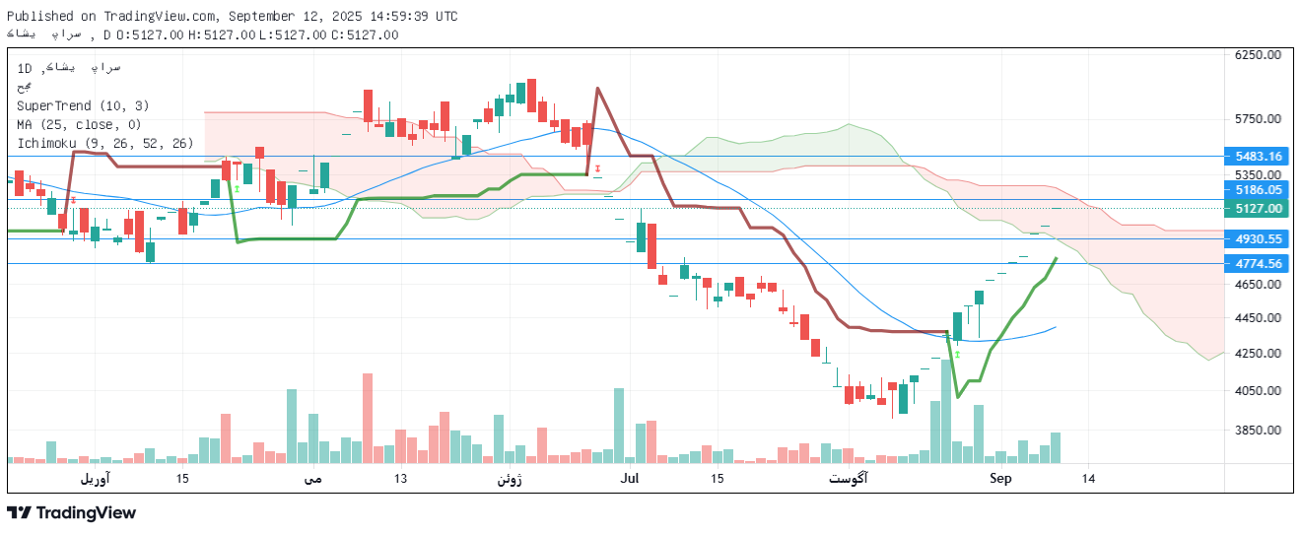The height and width of the screenshot is (533, 1301).
Task: Click the OHLC values line in the header
Action: coord(257,34)
